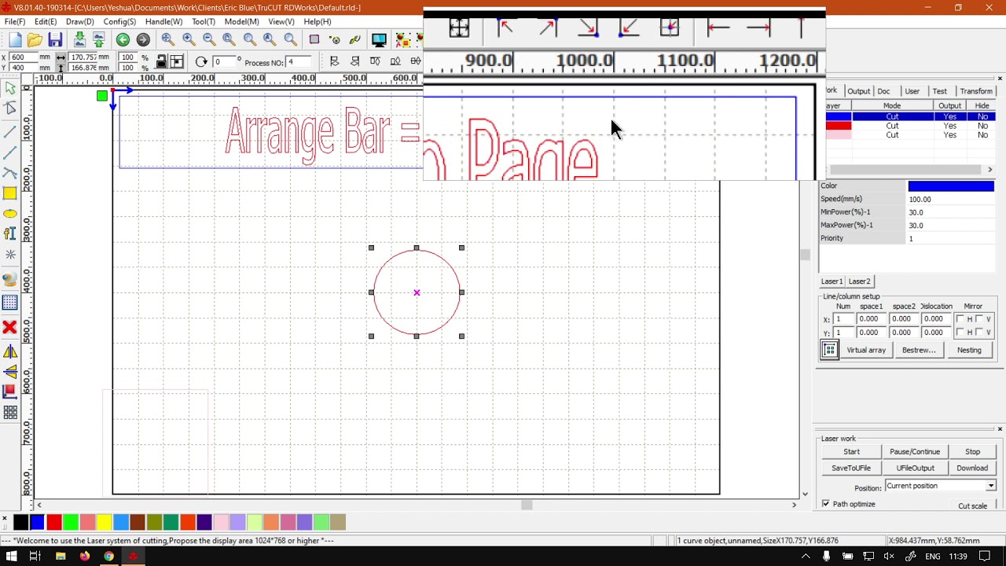
Task: Open the File menu
Action: pos(15,22)
